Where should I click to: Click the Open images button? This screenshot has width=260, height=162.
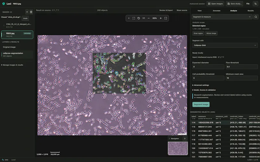pyautogui.click(x=215, y=4)
